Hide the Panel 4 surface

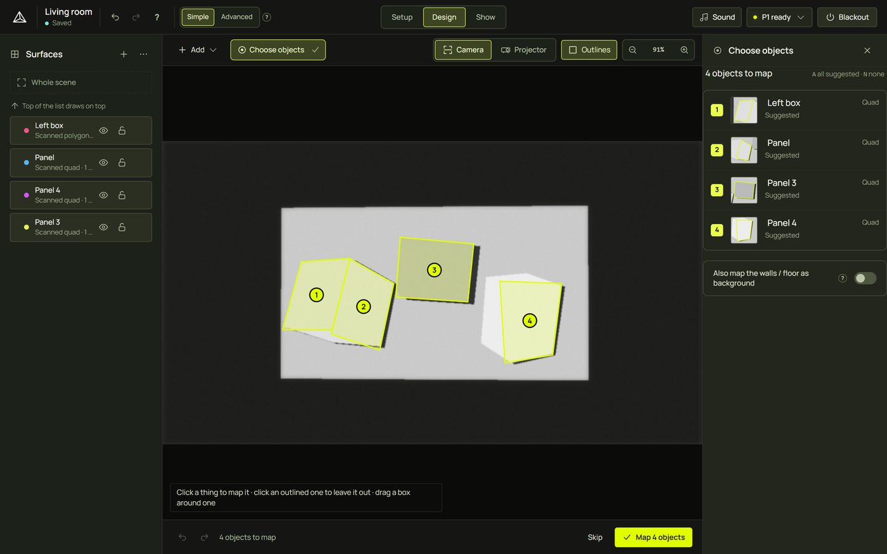(103, 195)
